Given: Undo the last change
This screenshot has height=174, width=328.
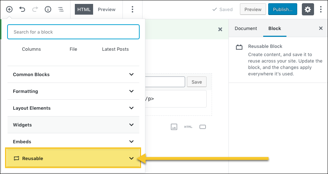Looking at the screenshot, I should click(x=22, y=9).
